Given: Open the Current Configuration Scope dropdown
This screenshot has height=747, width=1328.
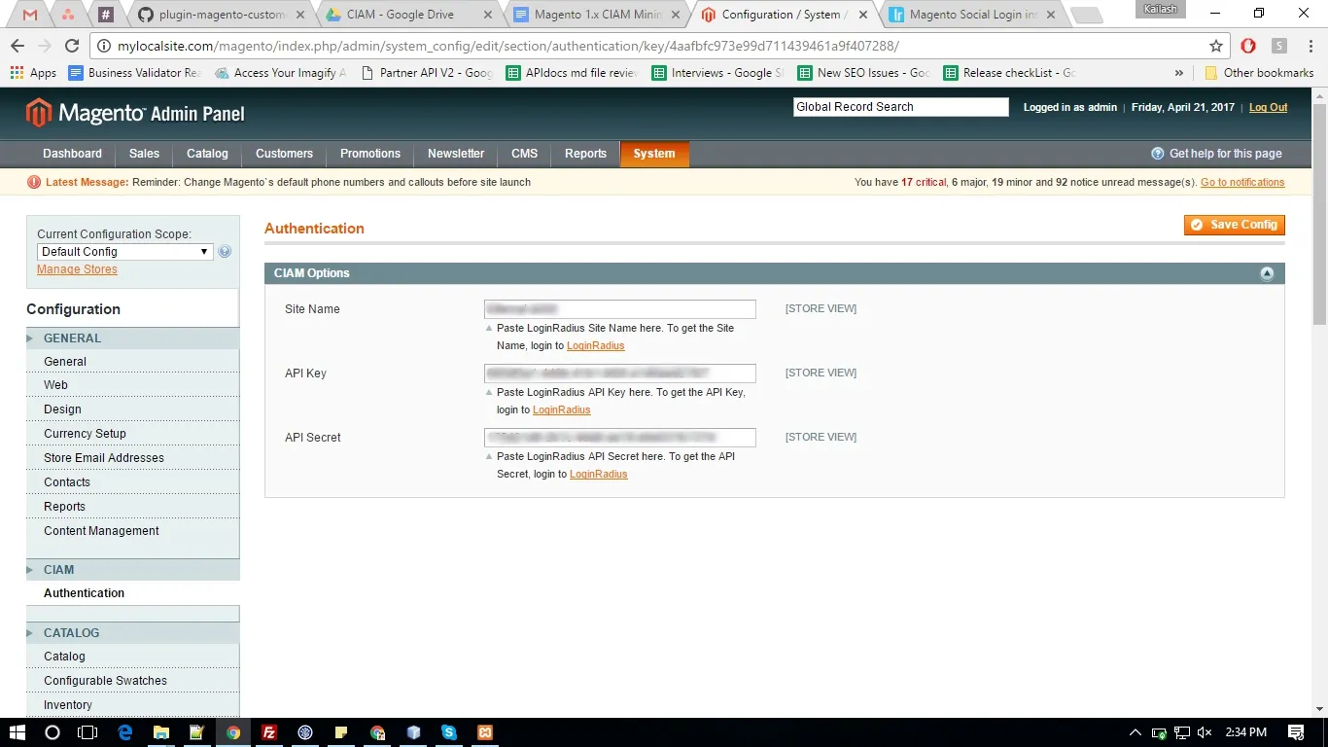Looking at the screenshot, I should (x=124, y=252).
